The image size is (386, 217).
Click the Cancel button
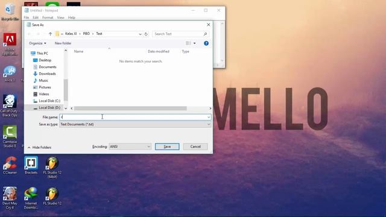click(195, 146)
